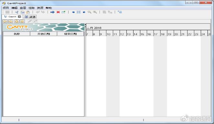Open the 任务 task menu
214x124 pixels.
pos(31,8)
